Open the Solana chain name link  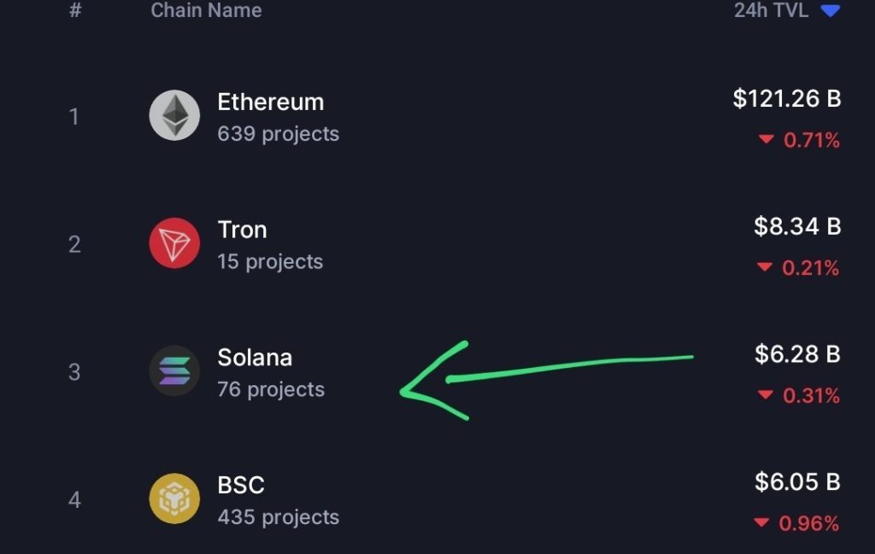point(255,358)
